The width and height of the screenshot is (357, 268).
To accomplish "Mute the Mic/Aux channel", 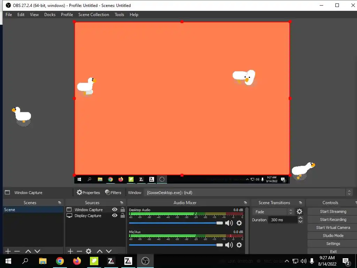I will pyautogui.click(x=229, y=245).
